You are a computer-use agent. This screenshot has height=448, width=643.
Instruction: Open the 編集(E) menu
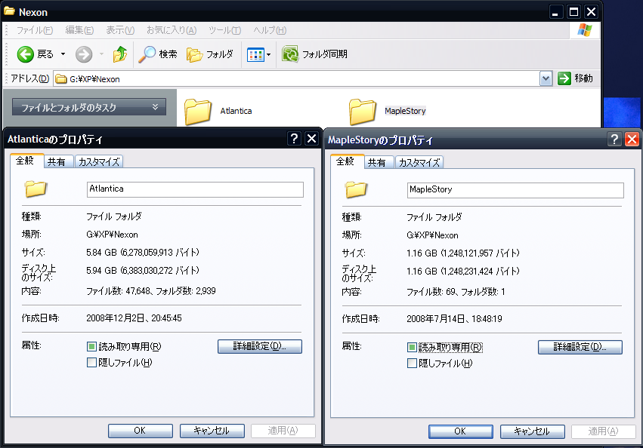[79, 30]
